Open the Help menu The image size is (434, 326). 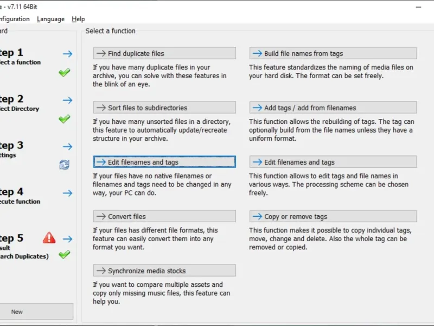pos(78,19)
